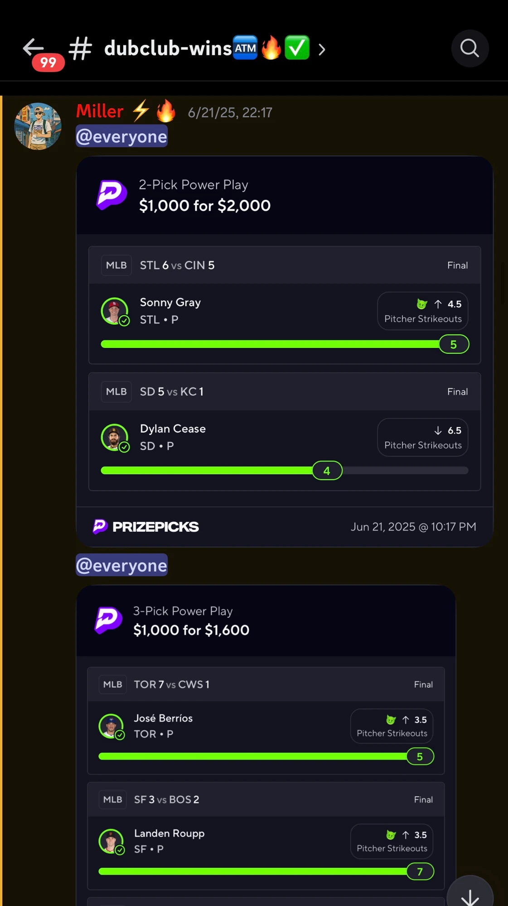Tap the first @everyone mention
Screen dimensions: 508x906
pyautogui.click(x=121, y=137)
